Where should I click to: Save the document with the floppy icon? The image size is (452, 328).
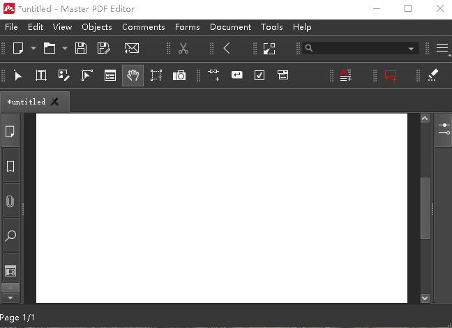(x=81, y=48)
